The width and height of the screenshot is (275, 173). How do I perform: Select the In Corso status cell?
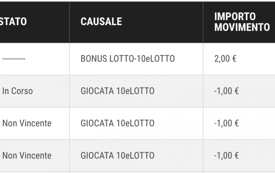18,91
